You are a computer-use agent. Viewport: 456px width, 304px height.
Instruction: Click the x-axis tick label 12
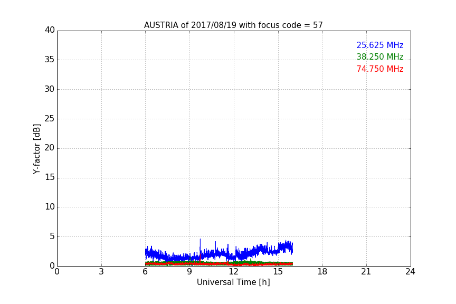pyautogui.click(x=233, y=272)
